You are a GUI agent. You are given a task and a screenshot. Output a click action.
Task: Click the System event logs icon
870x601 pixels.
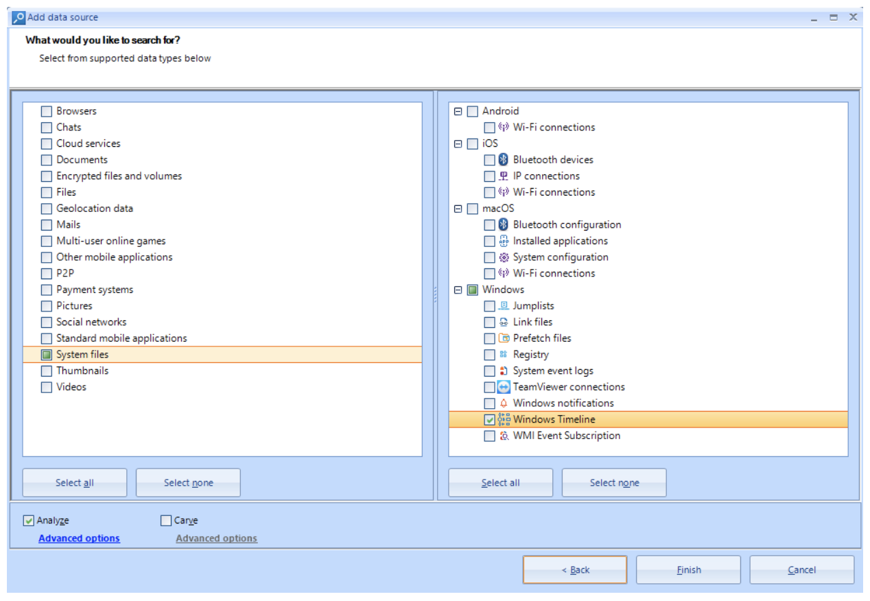[x=504, y=371]
